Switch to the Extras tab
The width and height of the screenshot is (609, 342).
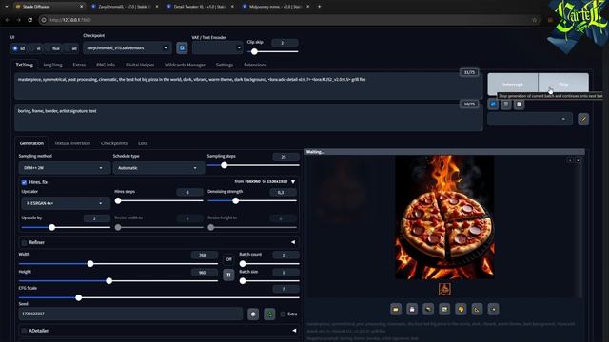pos(79,65)
